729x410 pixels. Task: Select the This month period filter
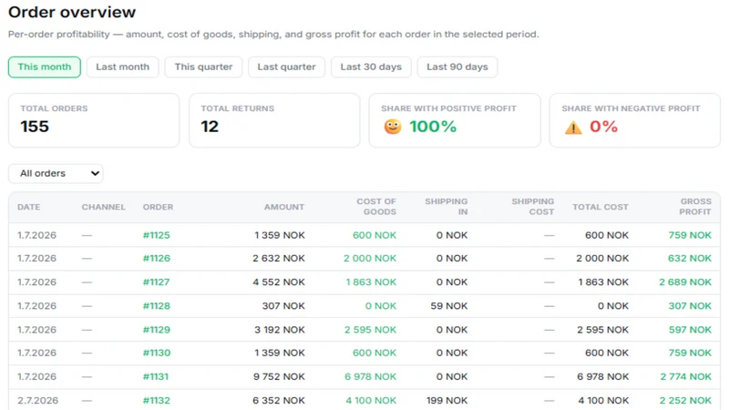coord(44,67)
